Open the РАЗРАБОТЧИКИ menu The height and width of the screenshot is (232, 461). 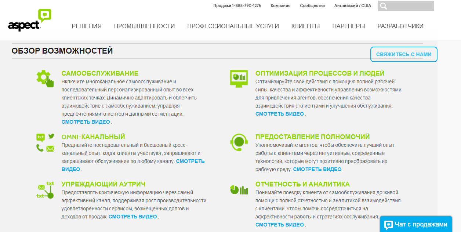coord(400,26)
